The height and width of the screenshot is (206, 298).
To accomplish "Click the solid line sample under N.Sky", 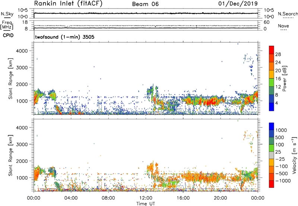I will click(x=7, y=17).
